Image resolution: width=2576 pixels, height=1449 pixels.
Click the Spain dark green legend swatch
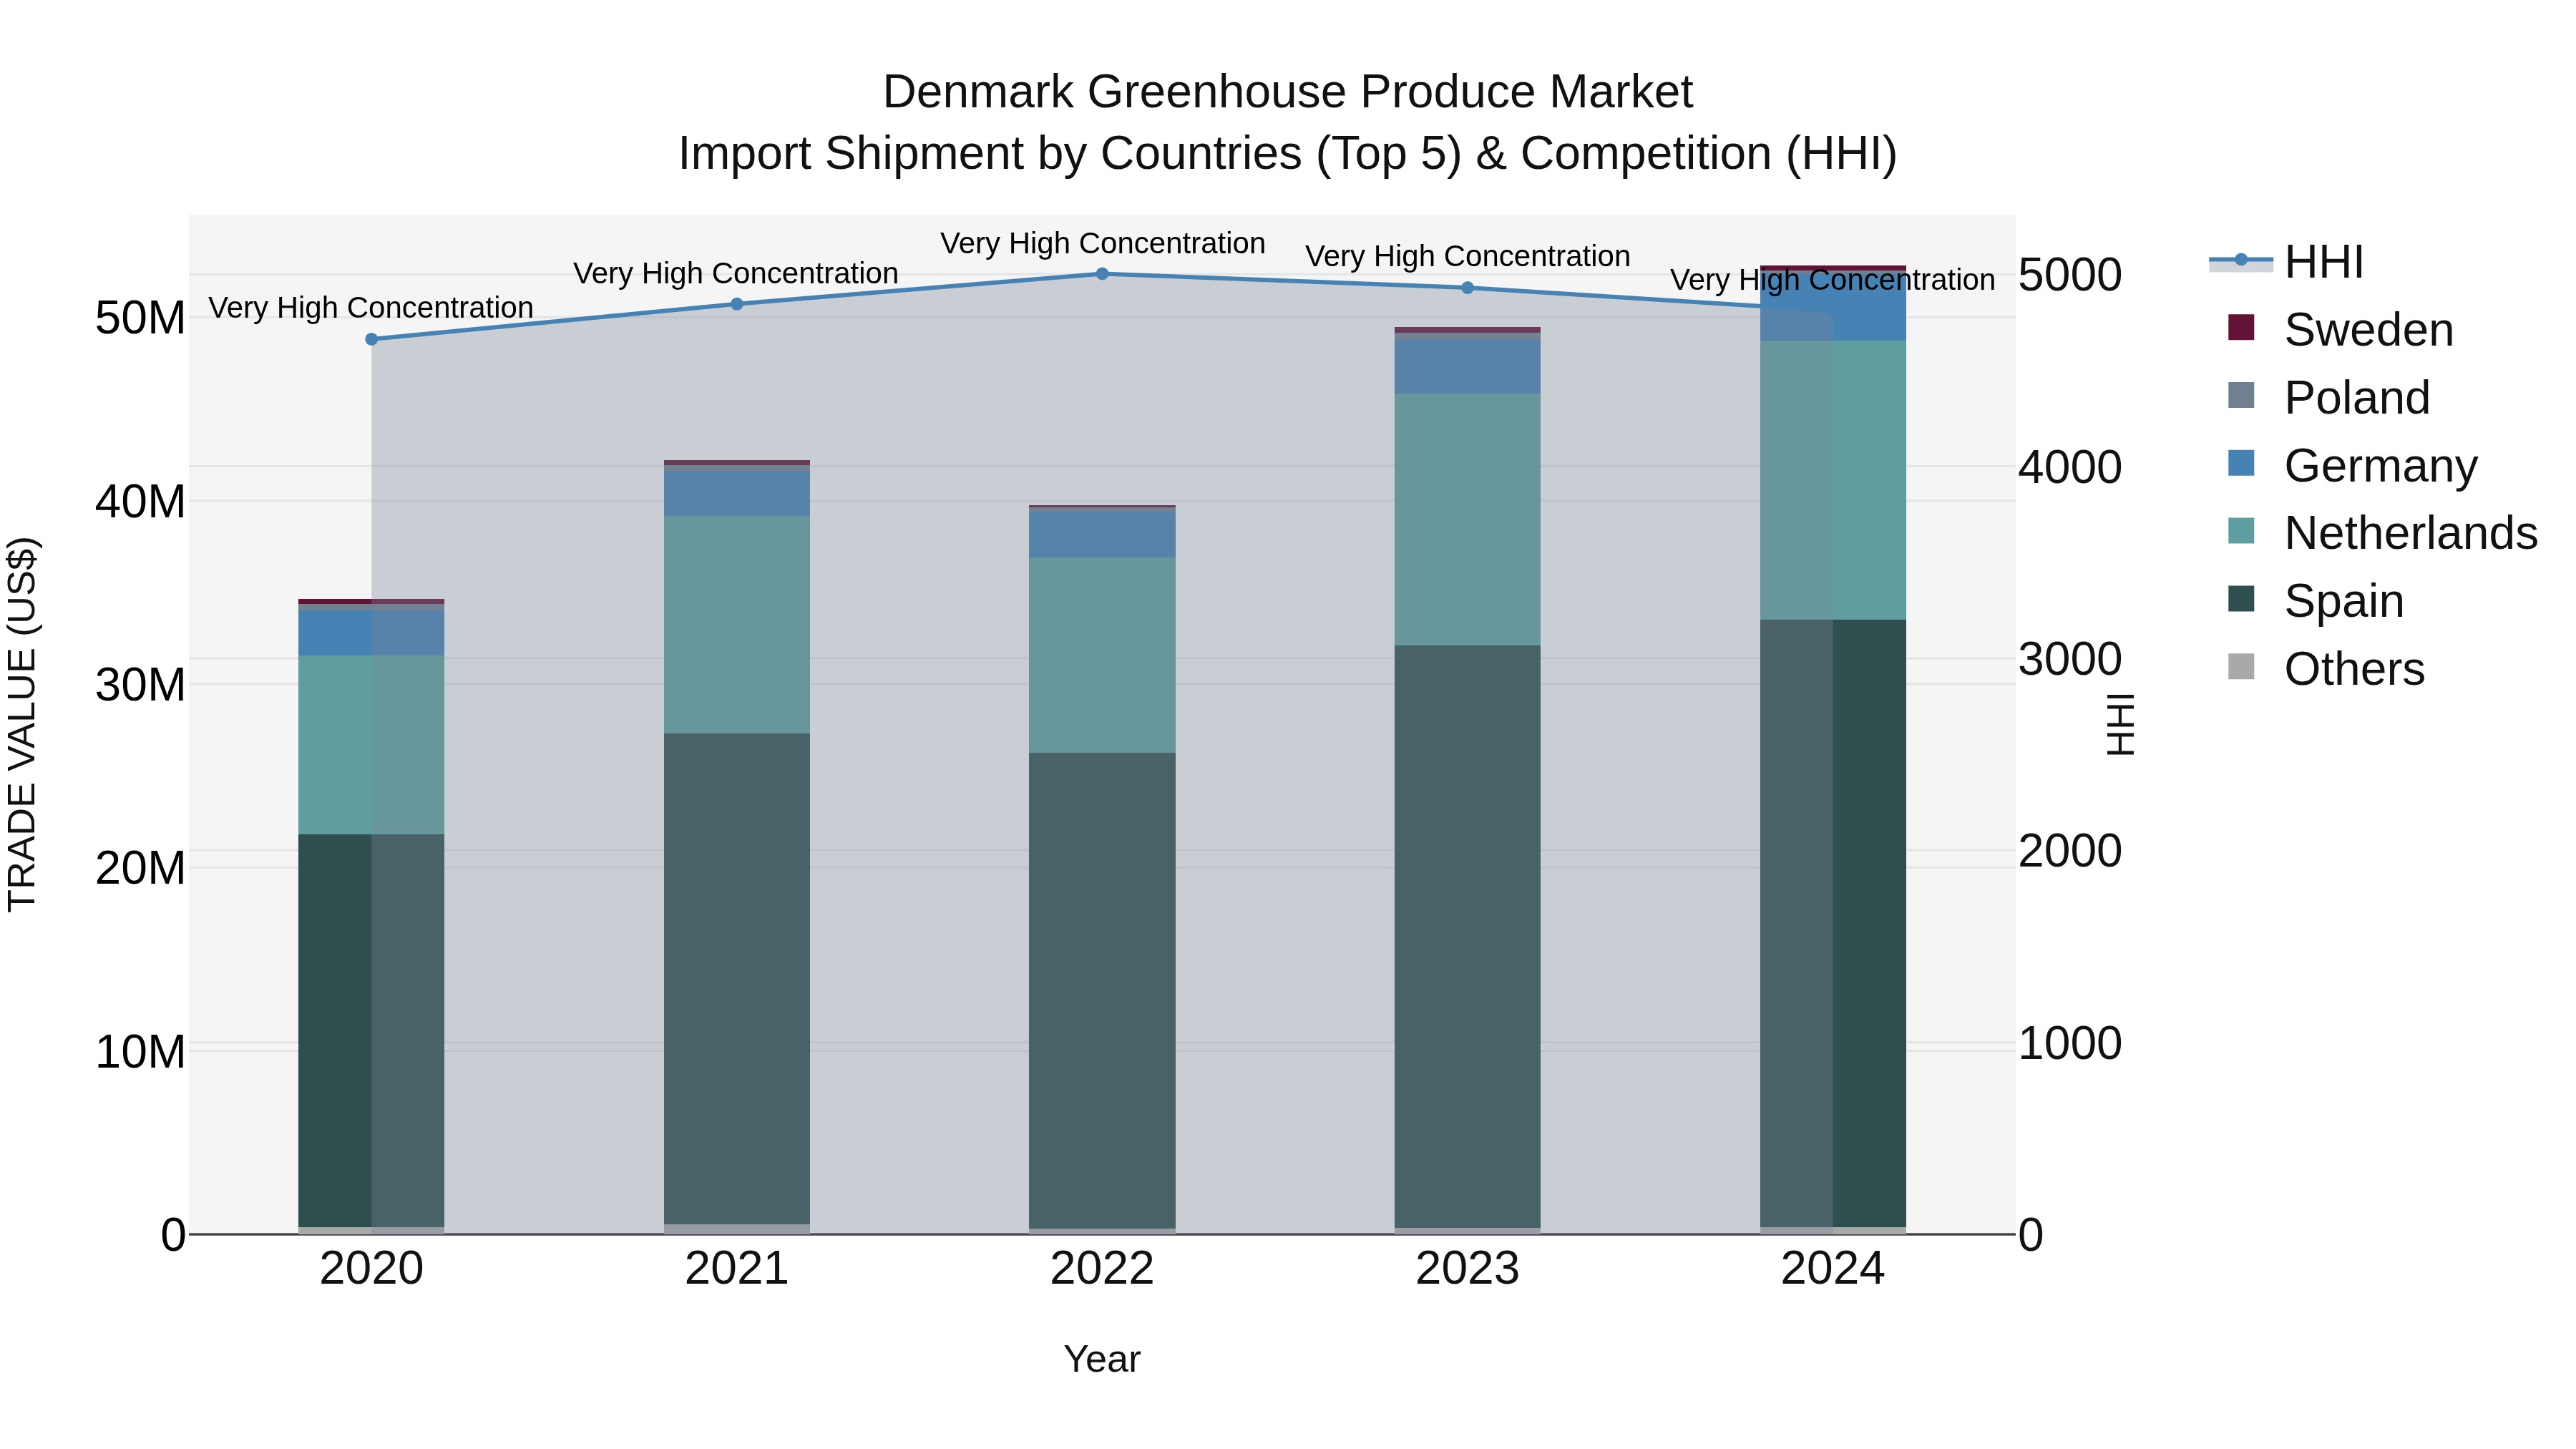(2241, 599)
